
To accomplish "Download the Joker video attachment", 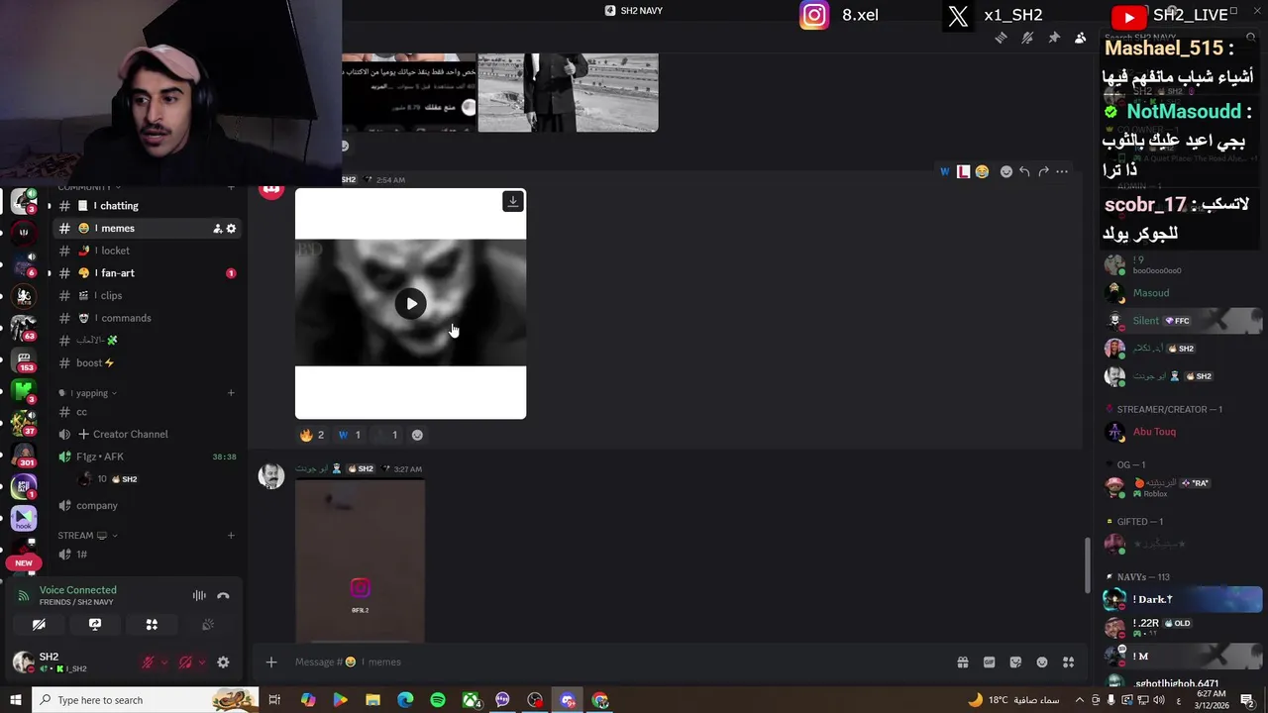I will tap(513, 201).
